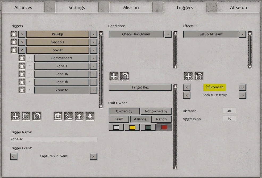The width and height of the screenshot is (262, 178).
Task: Toggle the checkbox beside the Soviet trigger
Action: (13, 50)
